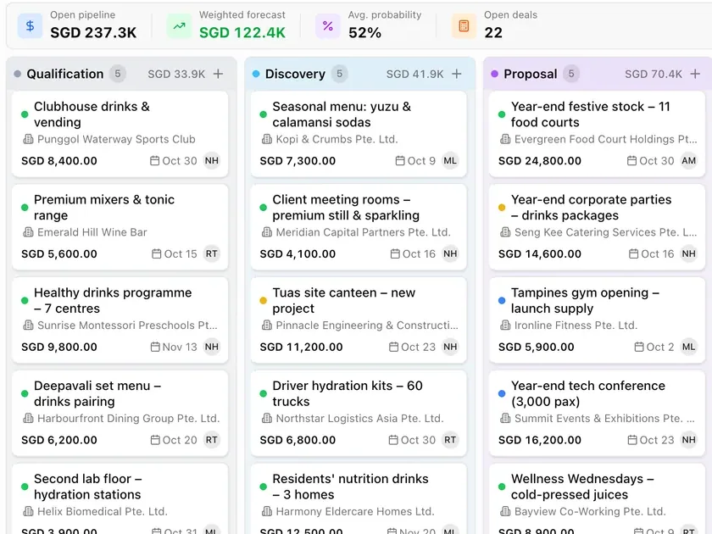The width and height of the screenshot is (712, 534).
Task: Click the SGD 122.4K weighted forecast value
Action: (242, 33)
